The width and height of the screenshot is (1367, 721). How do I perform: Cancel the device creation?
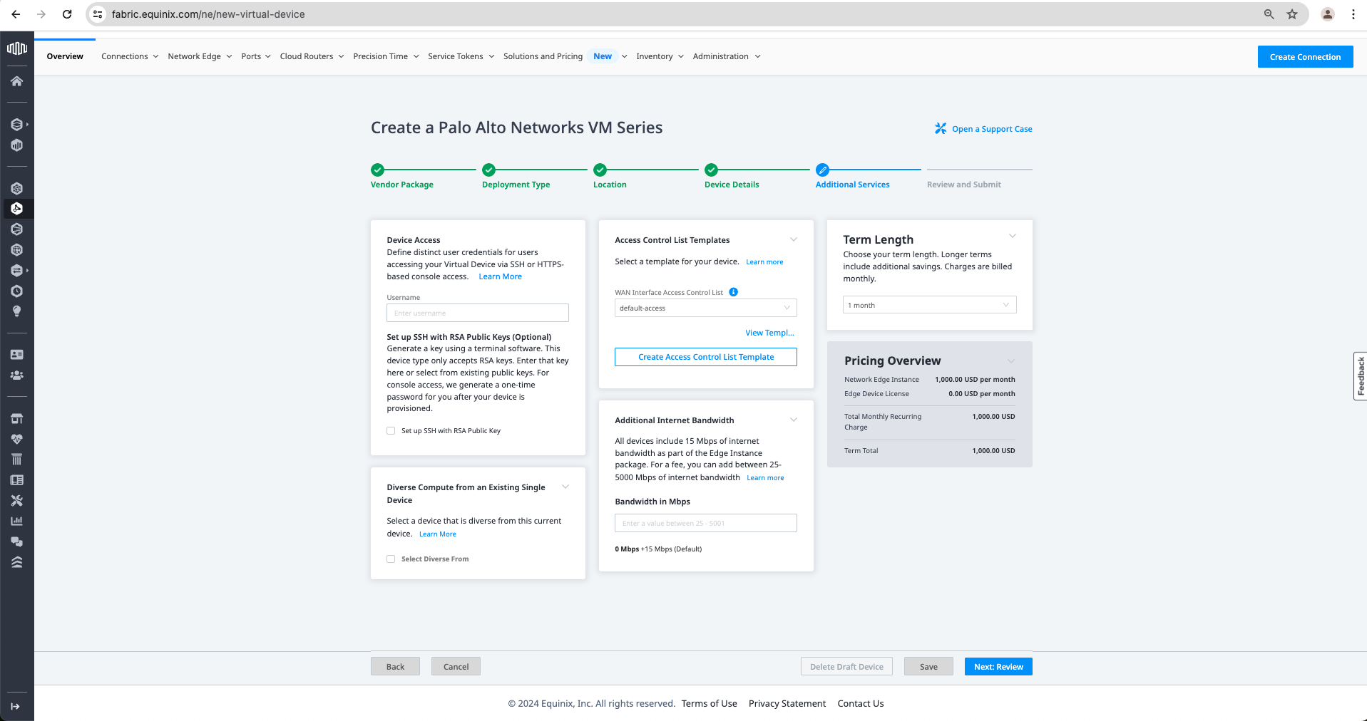[456, 667]
